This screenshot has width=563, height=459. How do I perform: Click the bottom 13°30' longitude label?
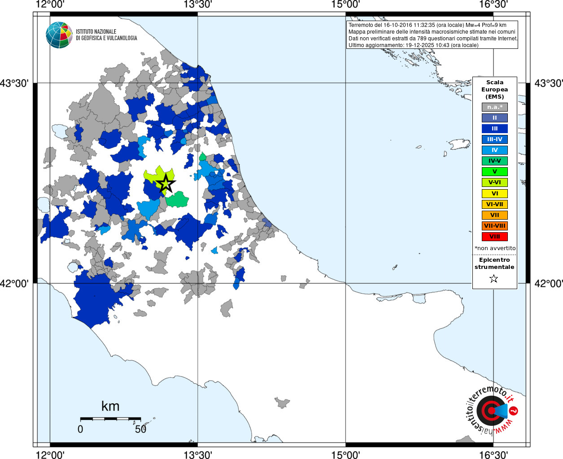point(198,455)
